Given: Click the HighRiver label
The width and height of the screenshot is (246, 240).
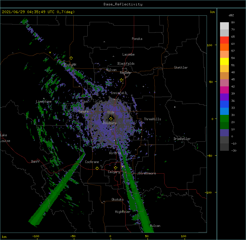Looking at the screenshot, I should click(123, 212).
